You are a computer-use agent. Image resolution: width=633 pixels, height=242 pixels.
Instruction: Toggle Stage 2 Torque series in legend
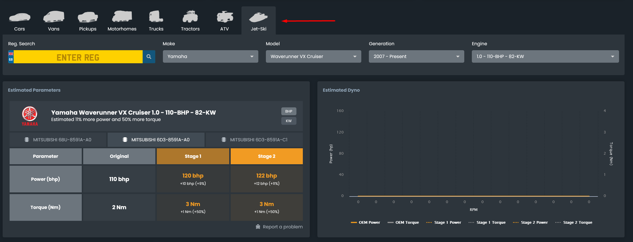[574, 223]
